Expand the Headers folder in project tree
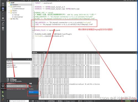The width and height of the screenshot is (138, 102). 9,11
